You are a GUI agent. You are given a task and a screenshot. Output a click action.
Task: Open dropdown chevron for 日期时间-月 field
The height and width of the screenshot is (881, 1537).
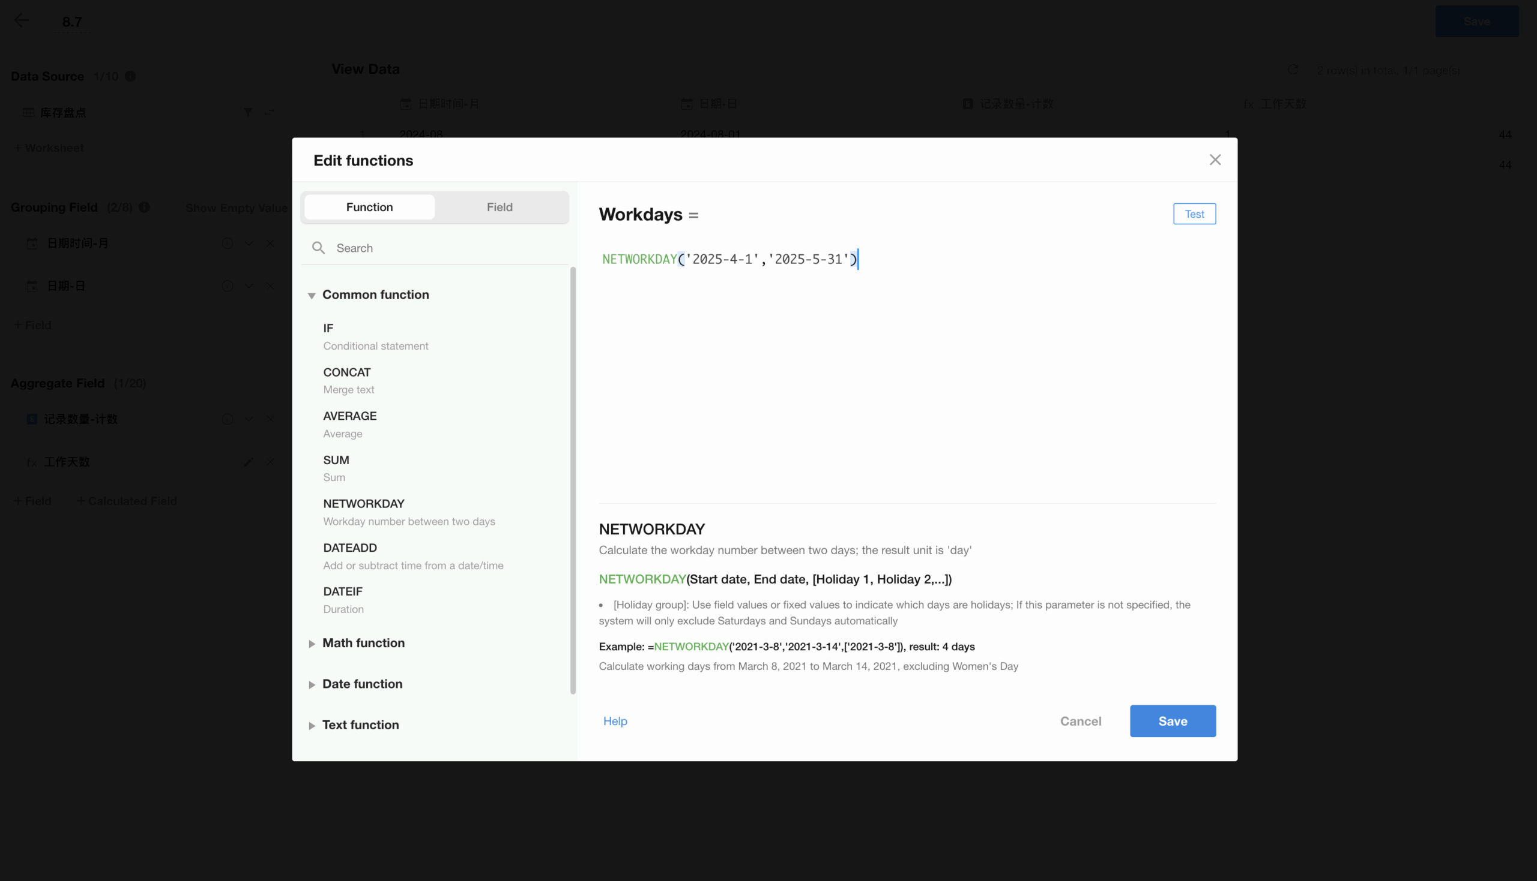coord(249,243)
